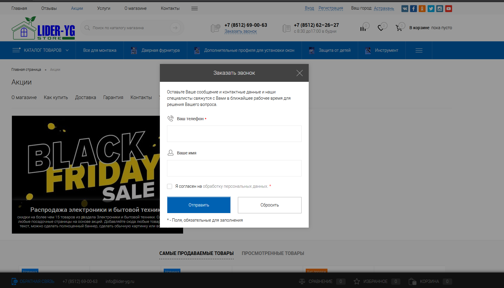Viewport: 504px width, 288px height.
Task: Open more categories hamburger in blue bar
Action: [x=419, y=50]
